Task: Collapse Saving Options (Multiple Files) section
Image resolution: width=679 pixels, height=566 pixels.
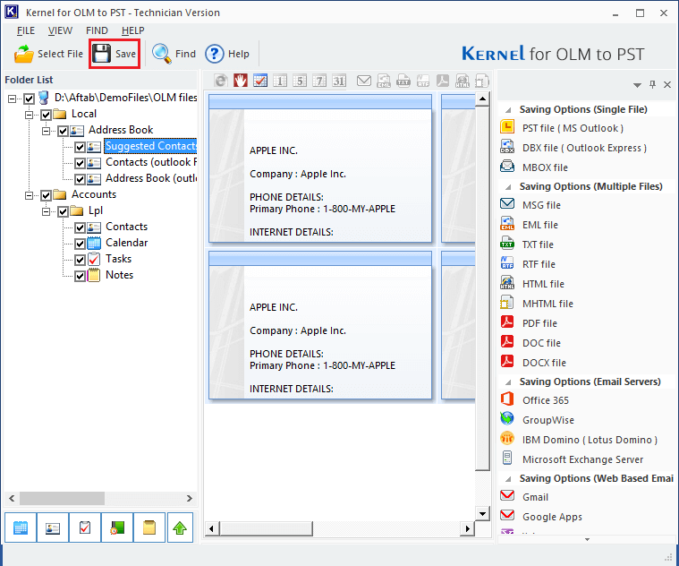Action: pyautogui.click(x=509, y=187)
